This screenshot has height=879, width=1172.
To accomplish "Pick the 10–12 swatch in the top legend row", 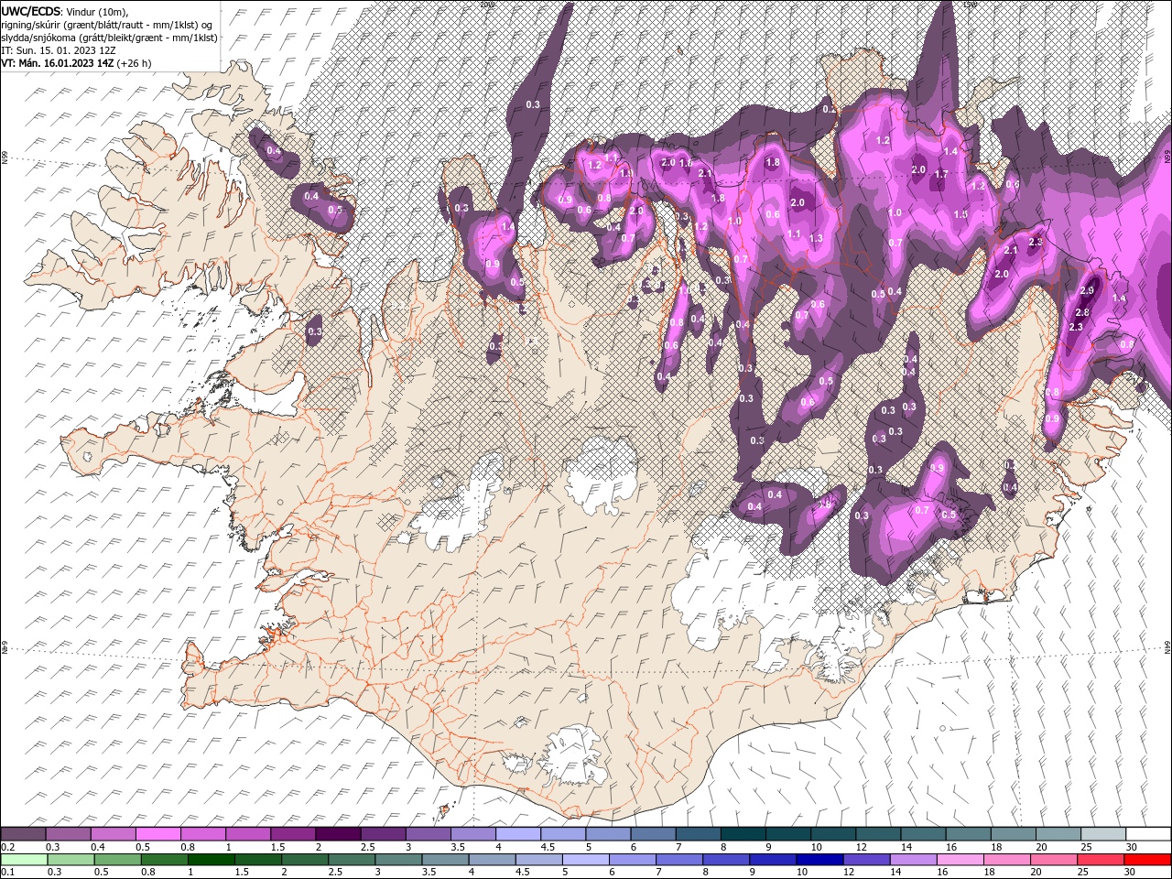I will 832,834.
